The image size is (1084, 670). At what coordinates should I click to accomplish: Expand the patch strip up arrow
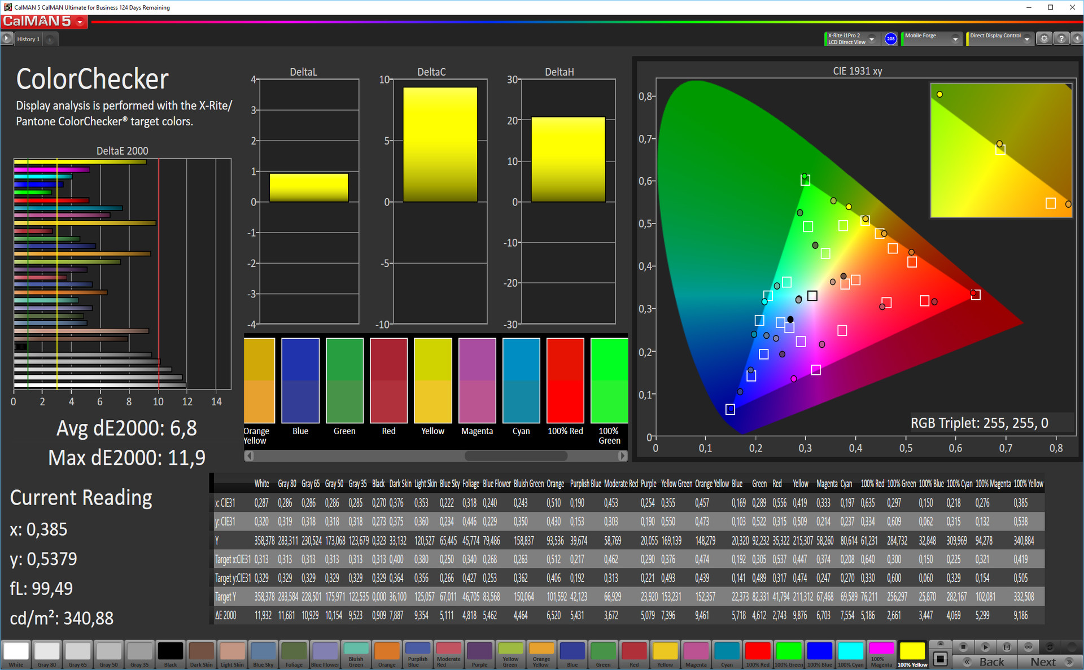pyautogui.click(x=940, y=644)
